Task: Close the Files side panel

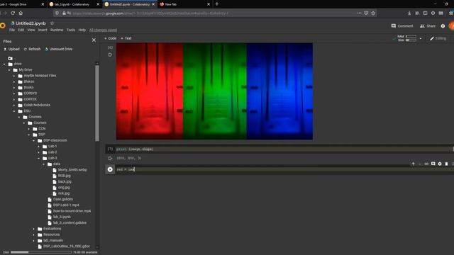Action: (94, 40)
